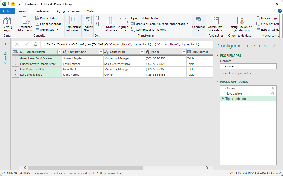Viewport: 283px width, 176px height.
Task: Click Orígenes recientes
Action: [x=268, y=24]
